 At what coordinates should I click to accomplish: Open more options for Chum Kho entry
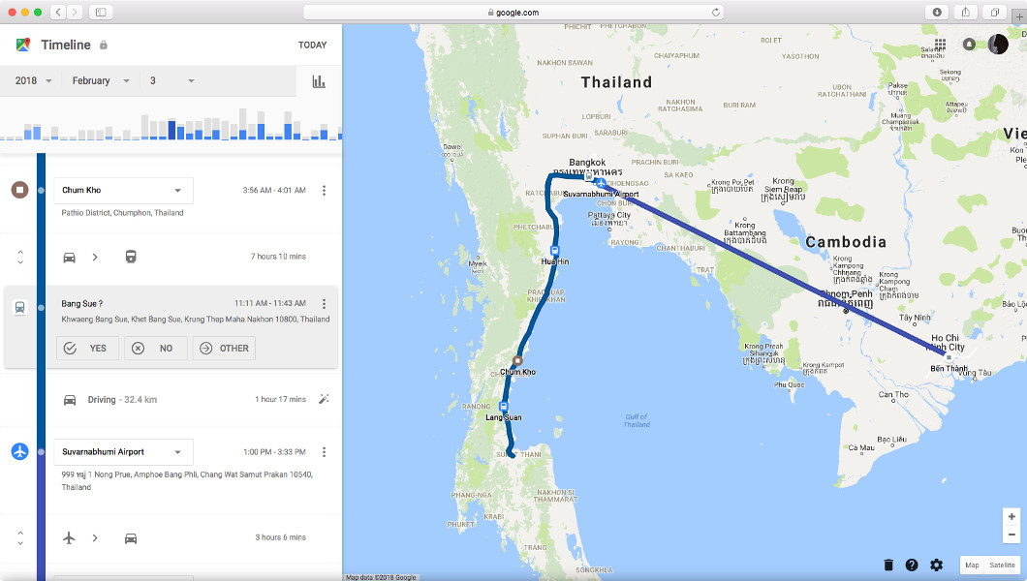pyautogui.click(x=324, y=191)
